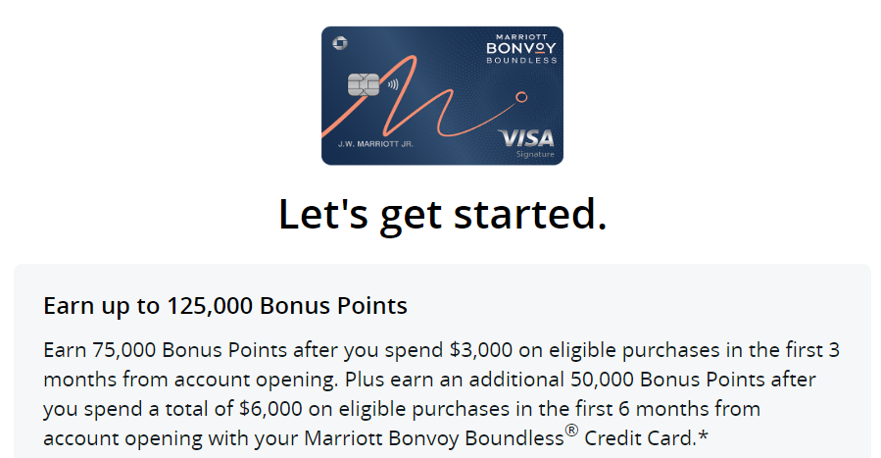Image resolution: width=881 pixels, height=458 pixels.
Task: Click the word Signature under the Visa logo
Action: (535, 155)
